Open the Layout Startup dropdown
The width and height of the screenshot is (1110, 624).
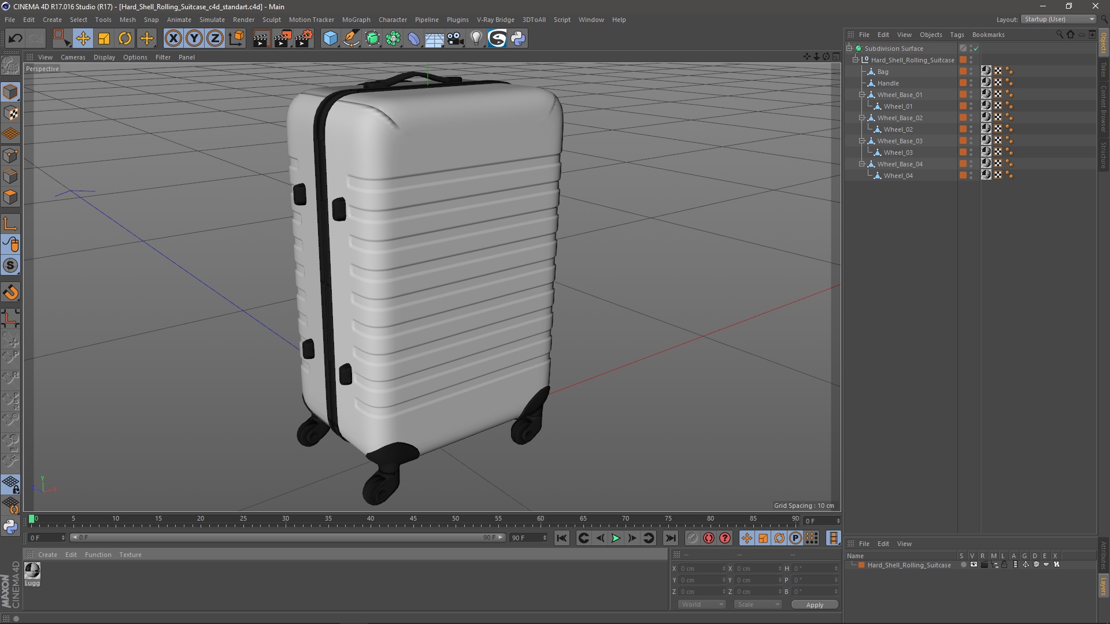pyautogui.click(x=1059, y=19)
